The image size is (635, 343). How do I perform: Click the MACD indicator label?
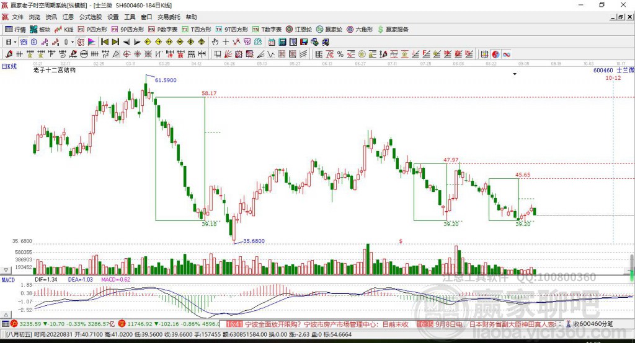pyautogui.click(x=8, y=280)
